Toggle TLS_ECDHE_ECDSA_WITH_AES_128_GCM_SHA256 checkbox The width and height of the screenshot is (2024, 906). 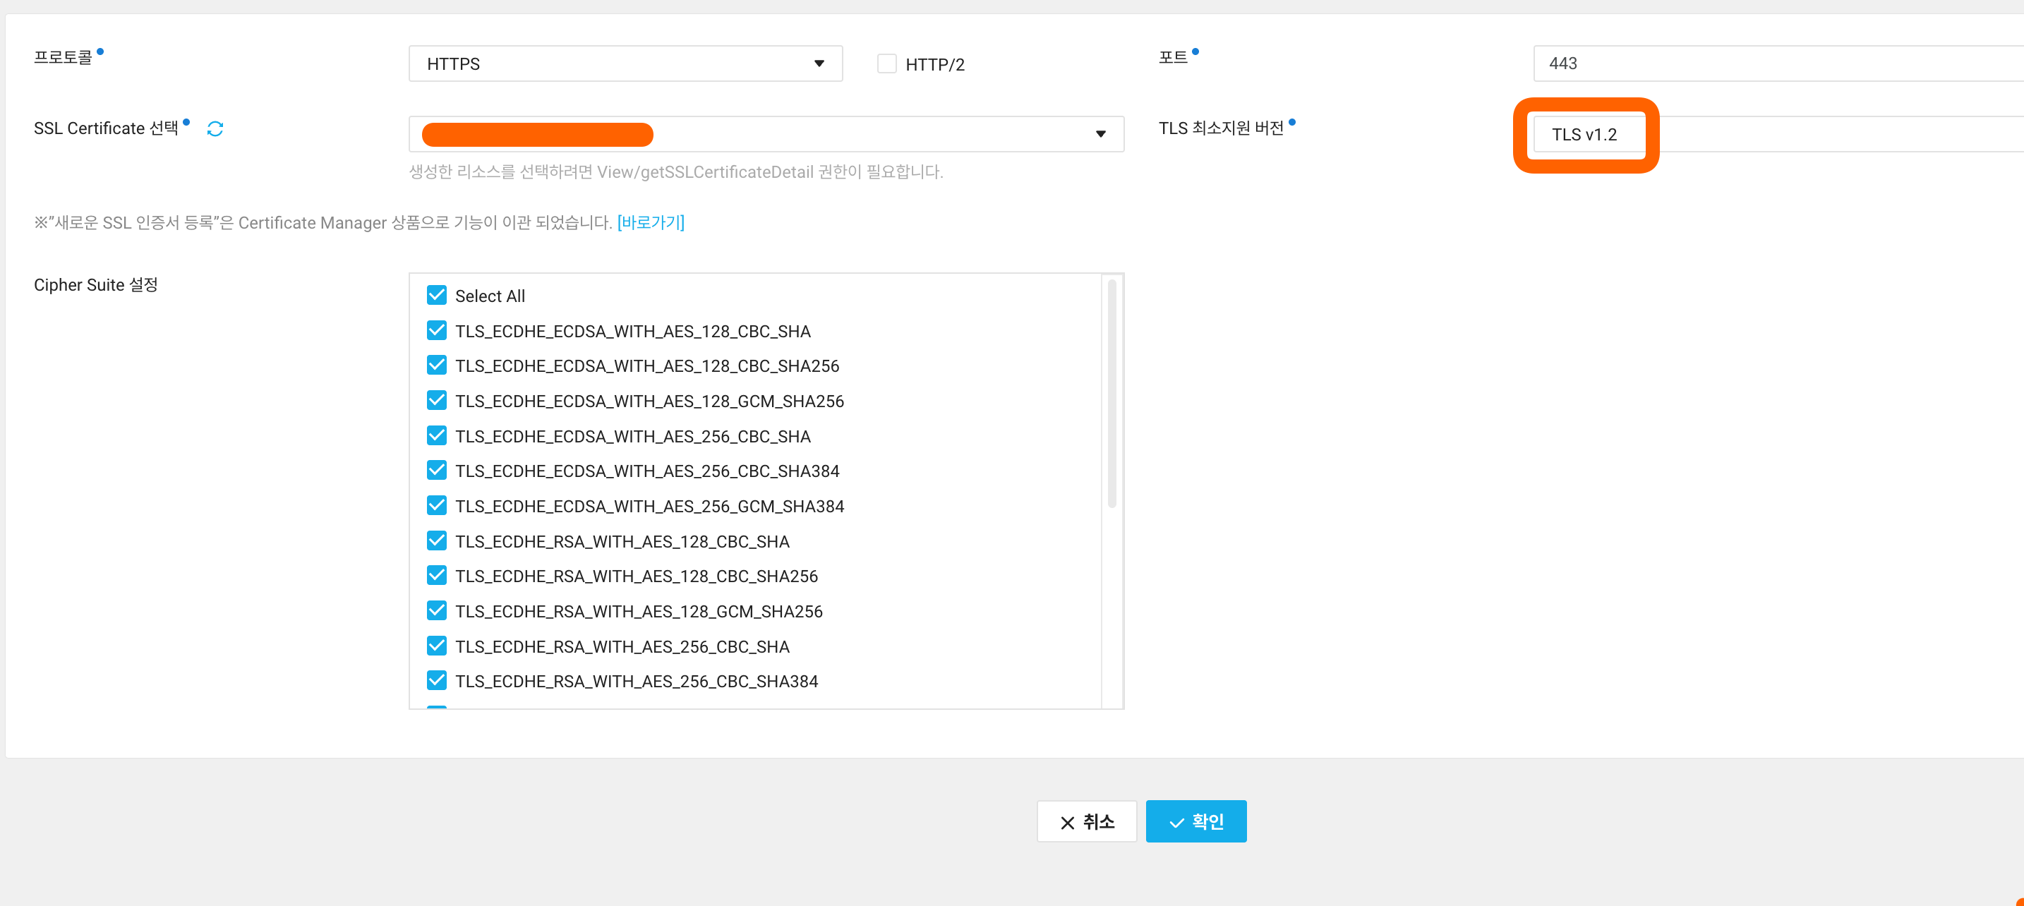(437, 401)
